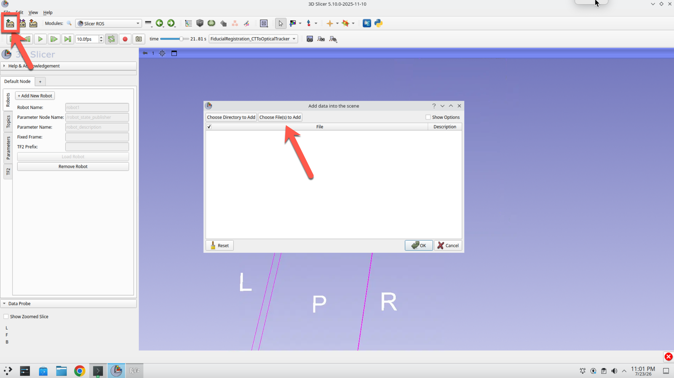The height and width of the screenshot is (378, 674).
Task: Click the capture screenshot camera icon
Action: [x=310, y=39]
